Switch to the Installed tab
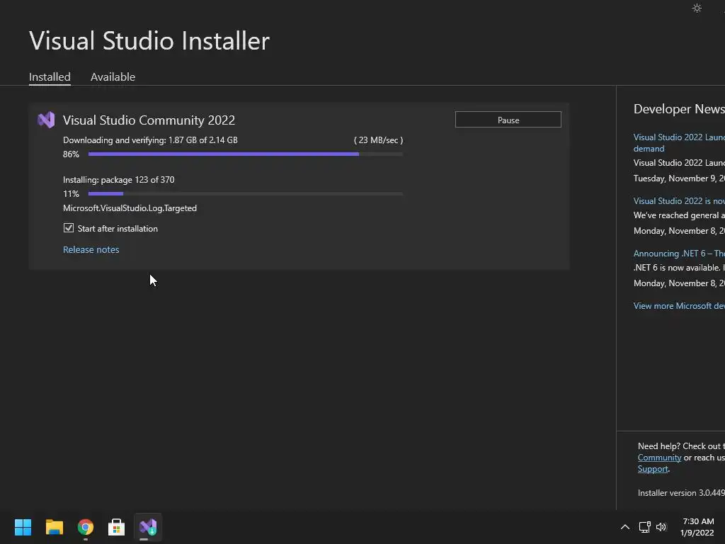Image resolution: width=725 pixels, height=544 pixels. click(x=50, y=76)
